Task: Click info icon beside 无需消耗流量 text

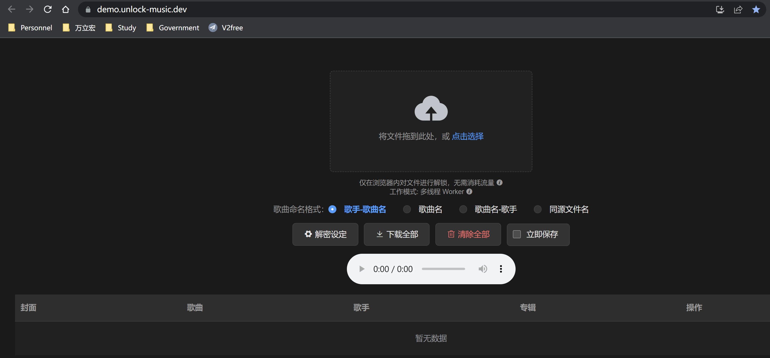Action: (x=500, y=182)
